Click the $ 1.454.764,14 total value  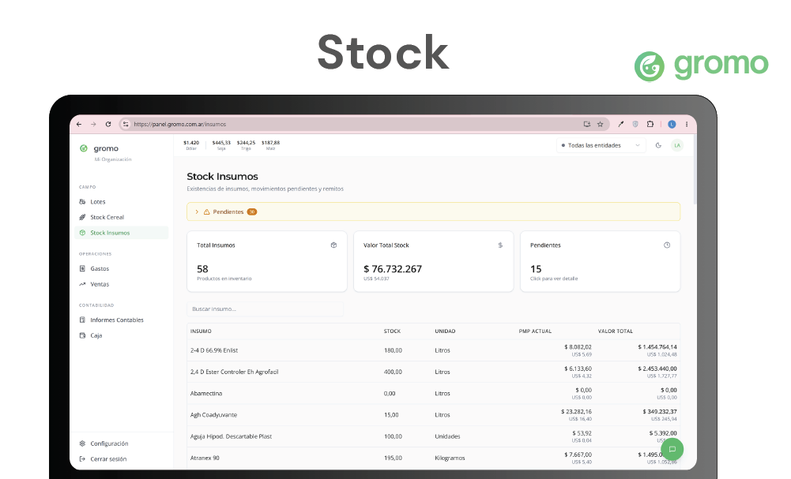click(657, 347)
